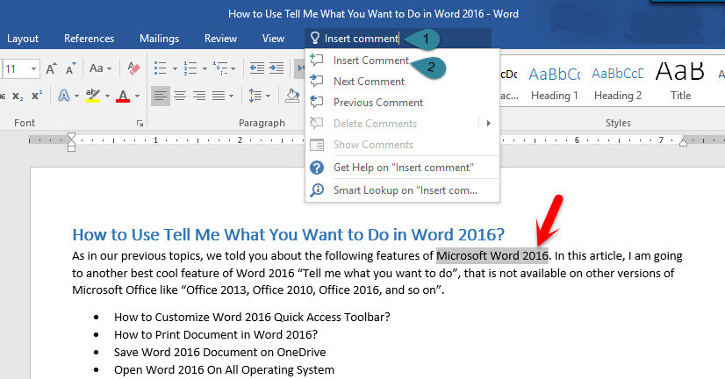Switch to the Mailings tab
Image resolution: width=725 pixels, height=379 pixels.
(x=159, y=39)
